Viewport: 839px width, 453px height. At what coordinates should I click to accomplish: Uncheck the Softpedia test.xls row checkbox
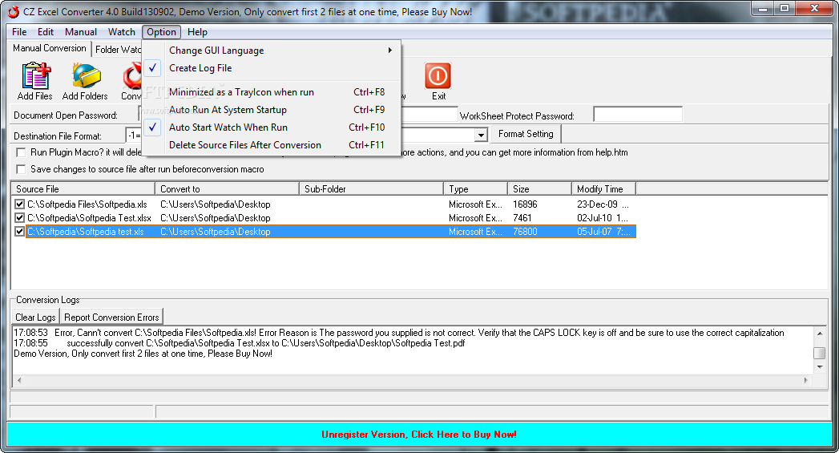[x=20, y=232]
